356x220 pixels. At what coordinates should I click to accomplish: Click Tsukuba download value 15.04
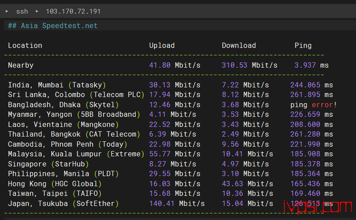pos(232,203)
